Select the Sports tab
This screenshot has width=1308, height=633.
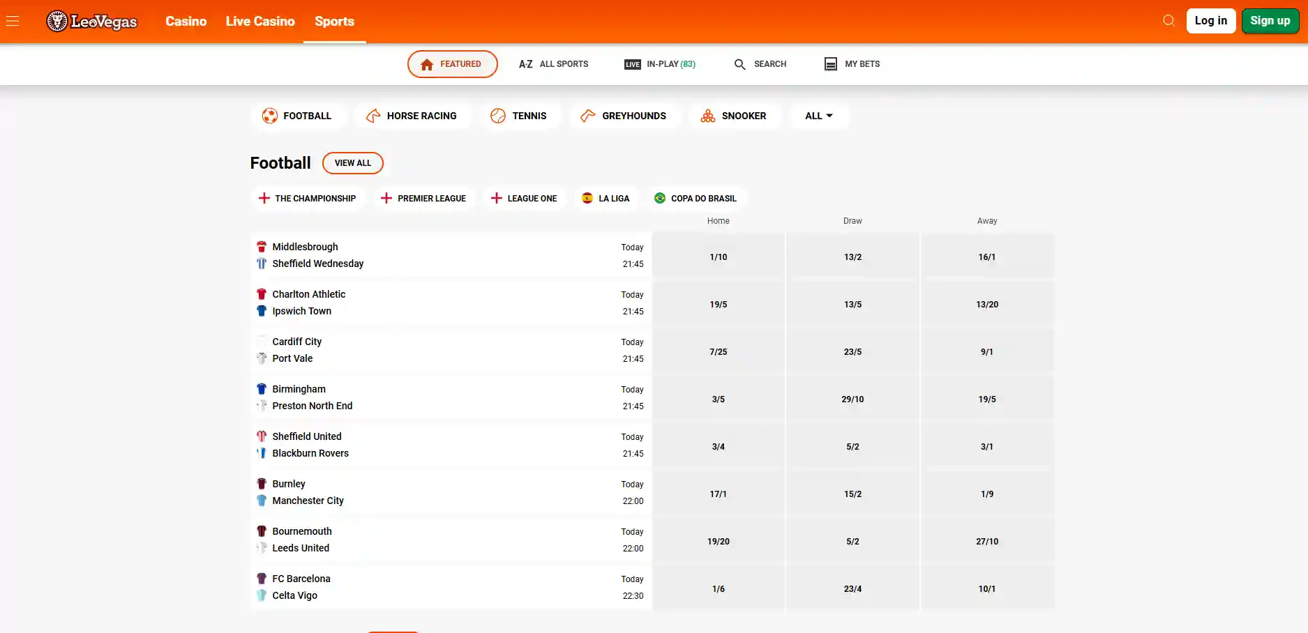[x=334, y=21]
